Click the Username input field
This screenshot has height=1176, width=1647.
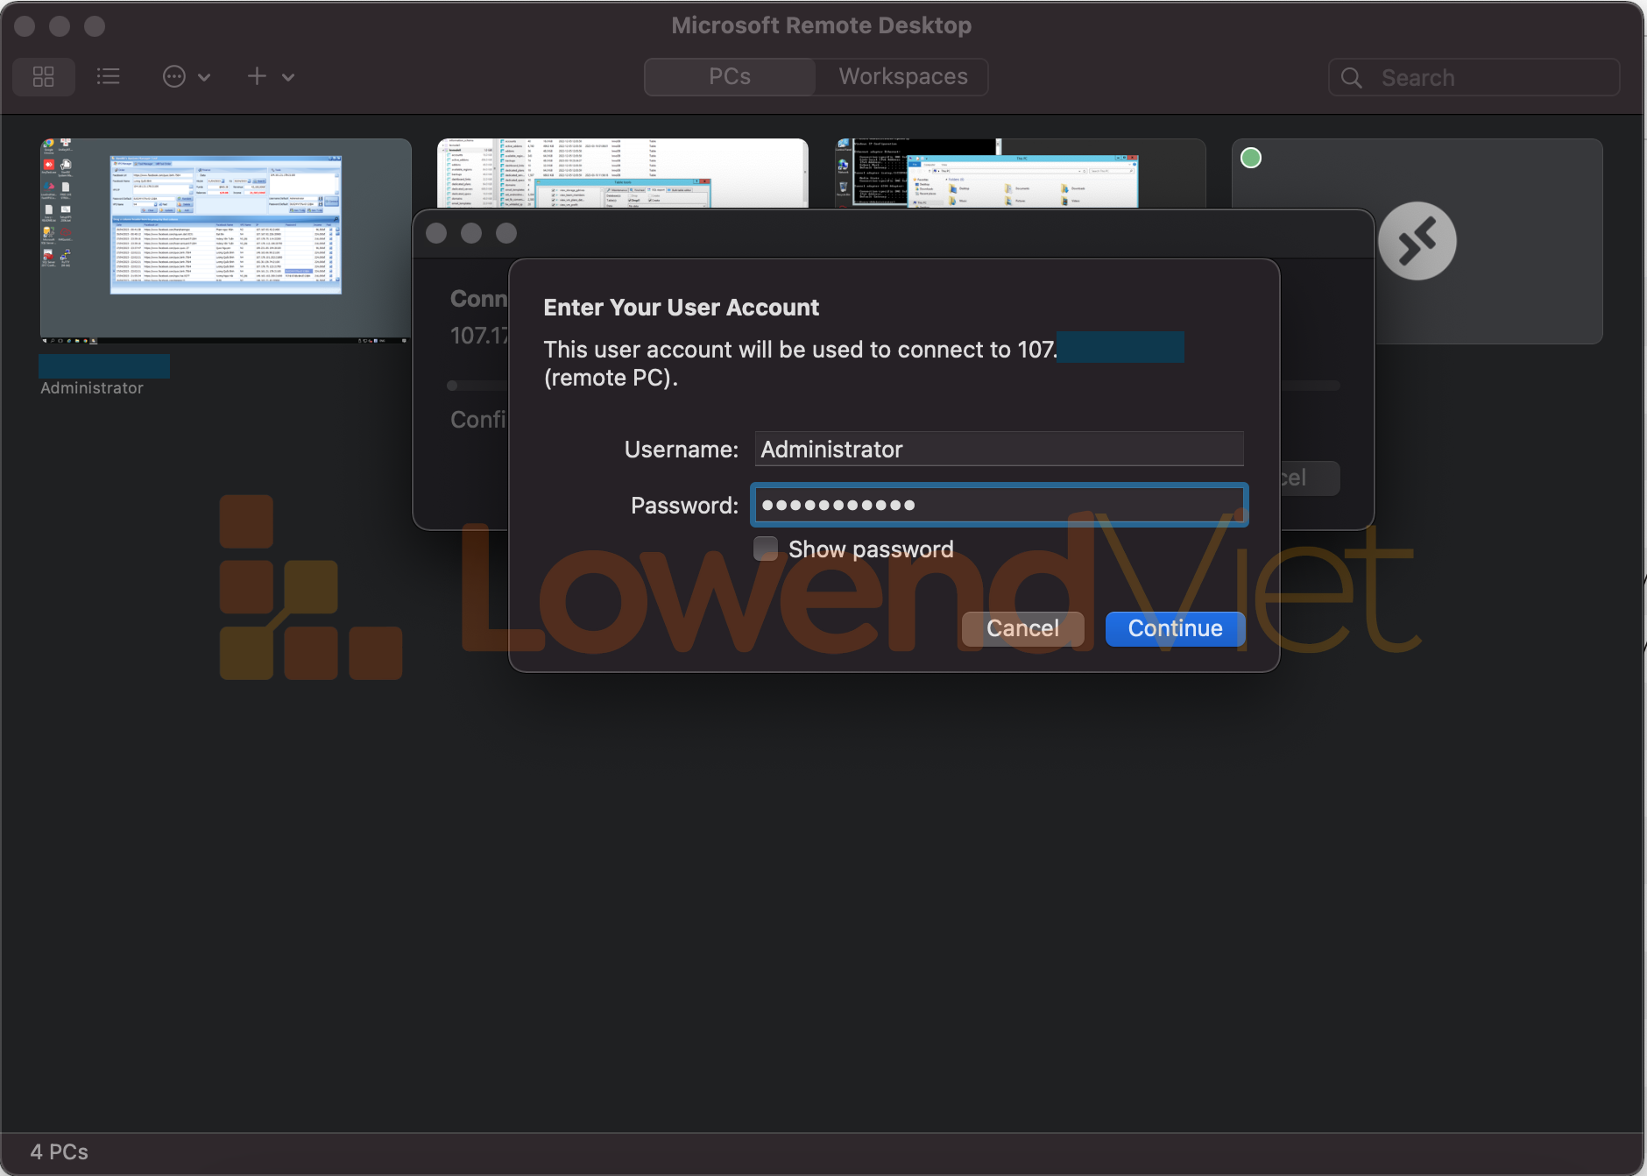(x=999, y=449)
